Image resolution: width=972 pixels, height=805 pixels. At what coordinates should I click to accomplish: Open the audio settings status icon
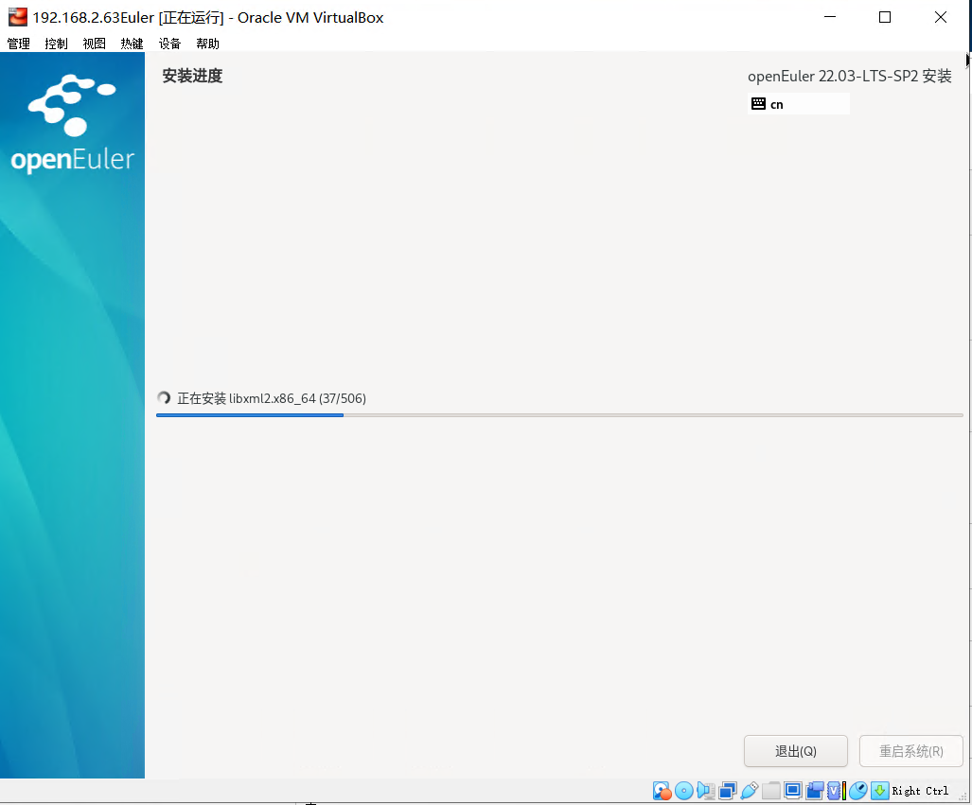coord(706,791)
